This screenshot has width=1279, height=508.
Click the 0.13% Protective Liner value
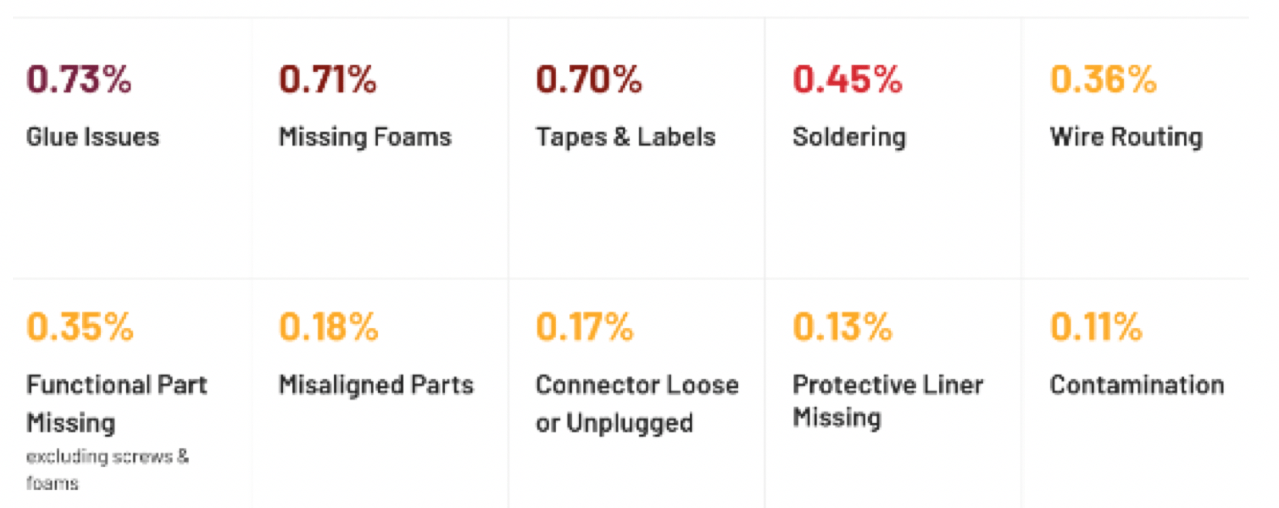click(x=843, y=327)
